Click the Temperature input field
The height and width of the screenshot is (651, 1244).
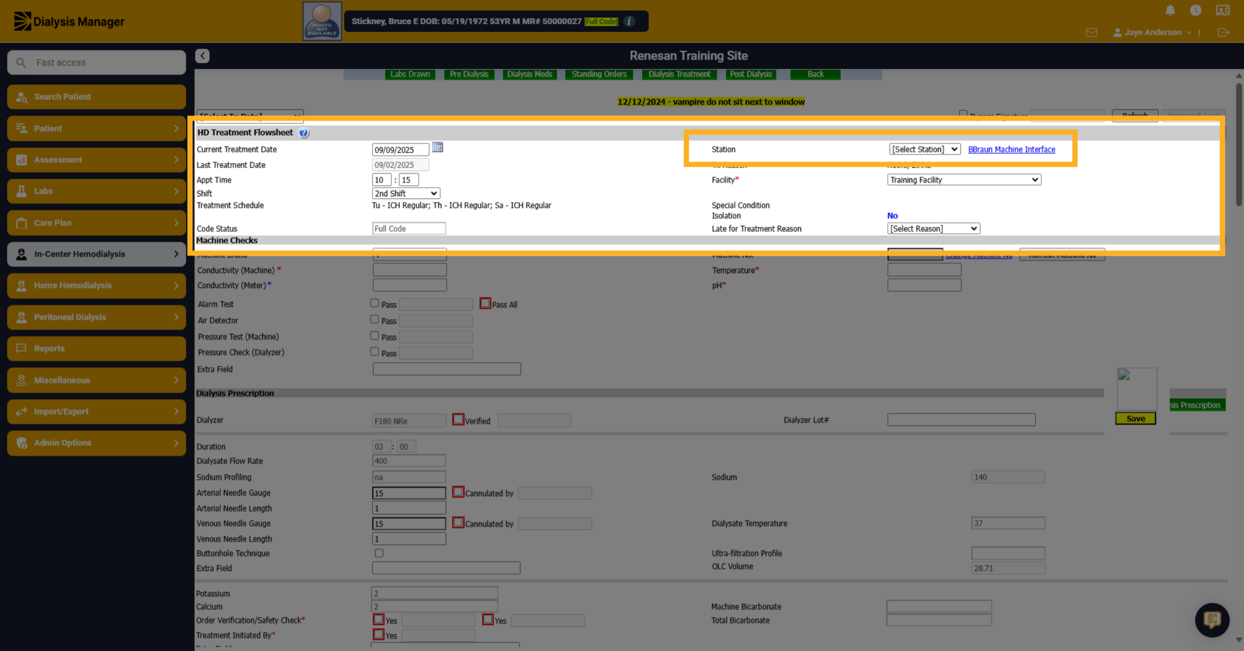tap(924, 270)
